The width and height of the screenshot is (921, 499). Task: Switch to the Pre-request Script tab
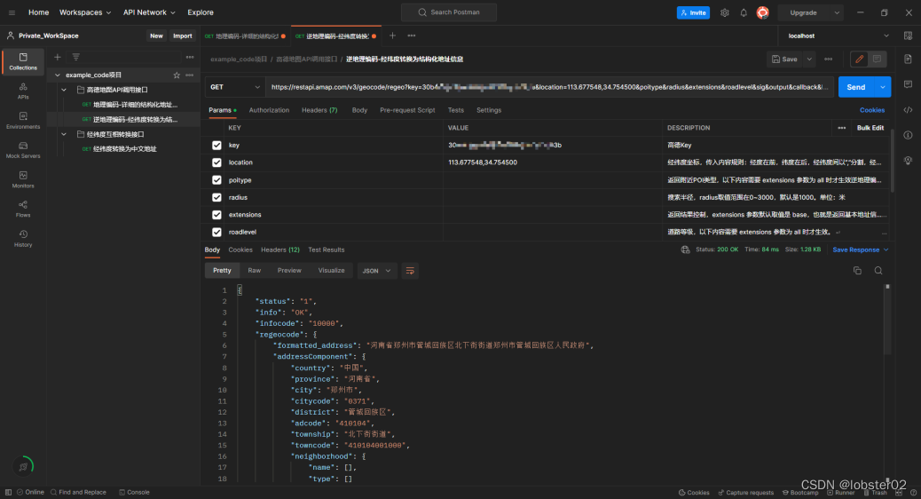(407, 110)
